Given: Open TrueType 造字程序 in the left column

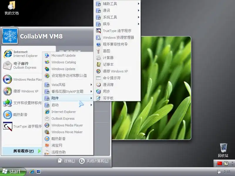Looking at the screenshot, I should 22,126.
